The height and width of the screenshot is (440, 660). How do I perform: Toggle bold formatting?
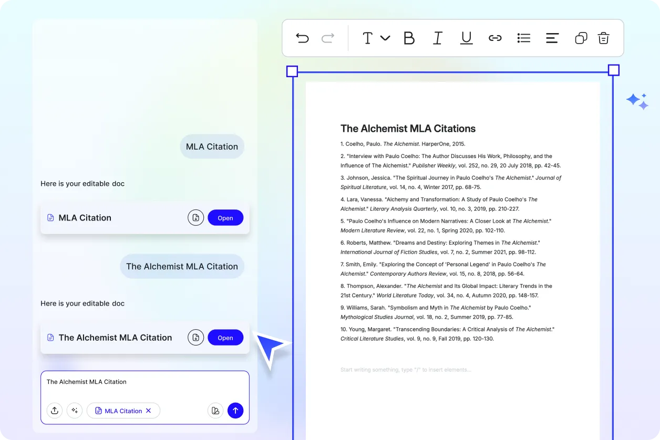point(409,38)
